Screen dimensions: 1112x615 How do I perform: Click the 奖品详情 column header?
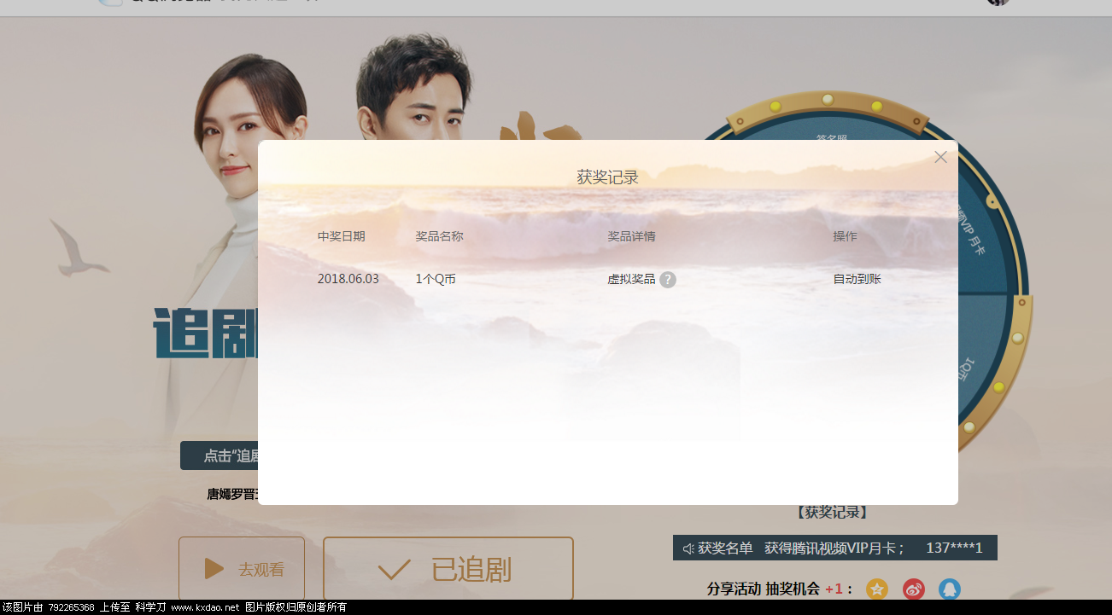(x=631, y=236)
